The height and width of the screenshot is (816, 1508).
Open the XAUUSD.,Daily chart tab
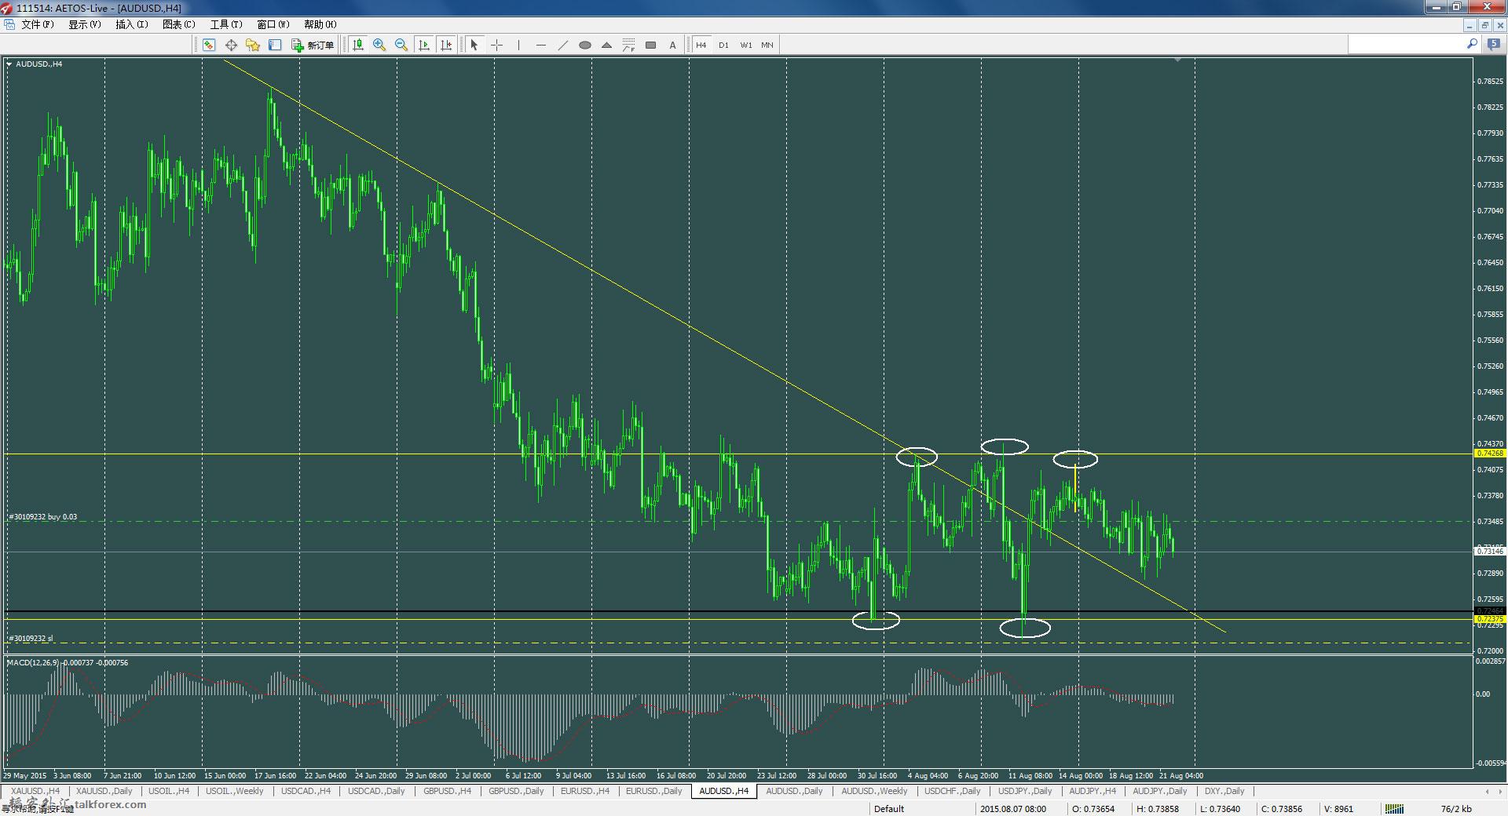[x=104, y=791]
